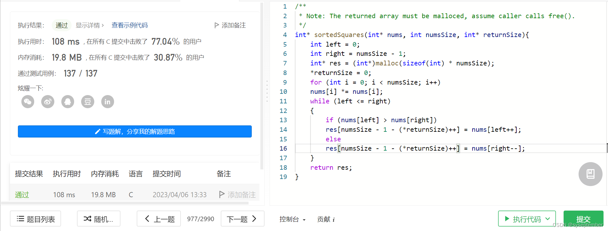The width and height of the screenshot is (608, 231).
Task: Click the 备注 column header
Action: (224, 174)
